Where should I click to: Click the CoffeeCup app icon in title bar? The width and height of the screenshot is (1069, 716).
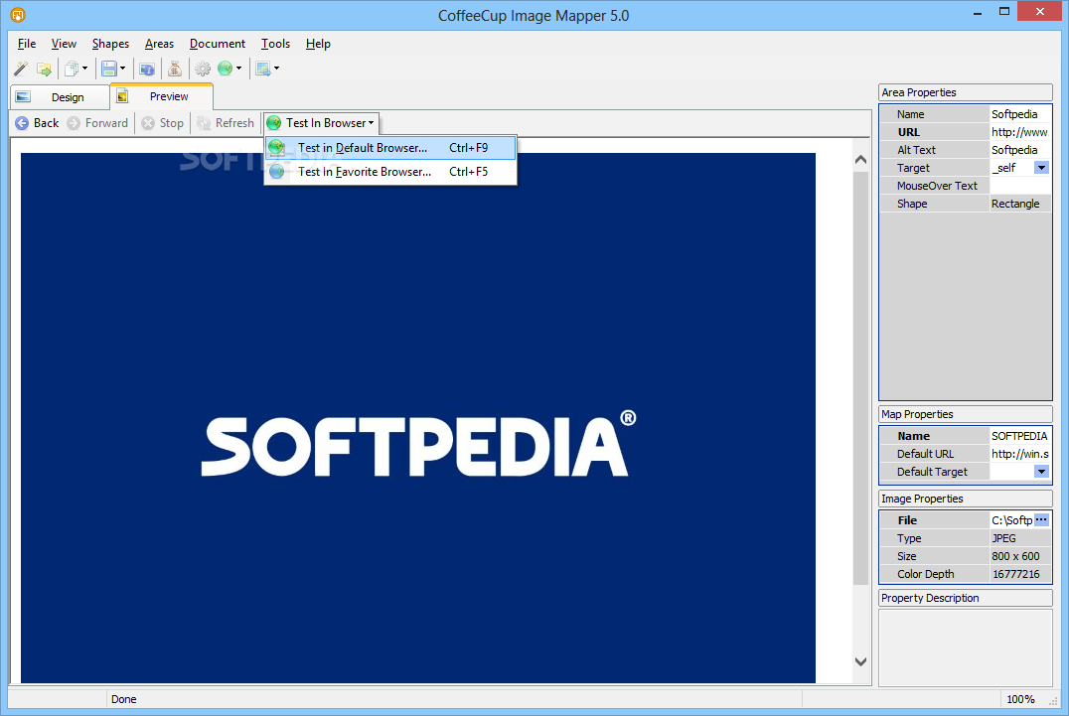click(18, 14)
